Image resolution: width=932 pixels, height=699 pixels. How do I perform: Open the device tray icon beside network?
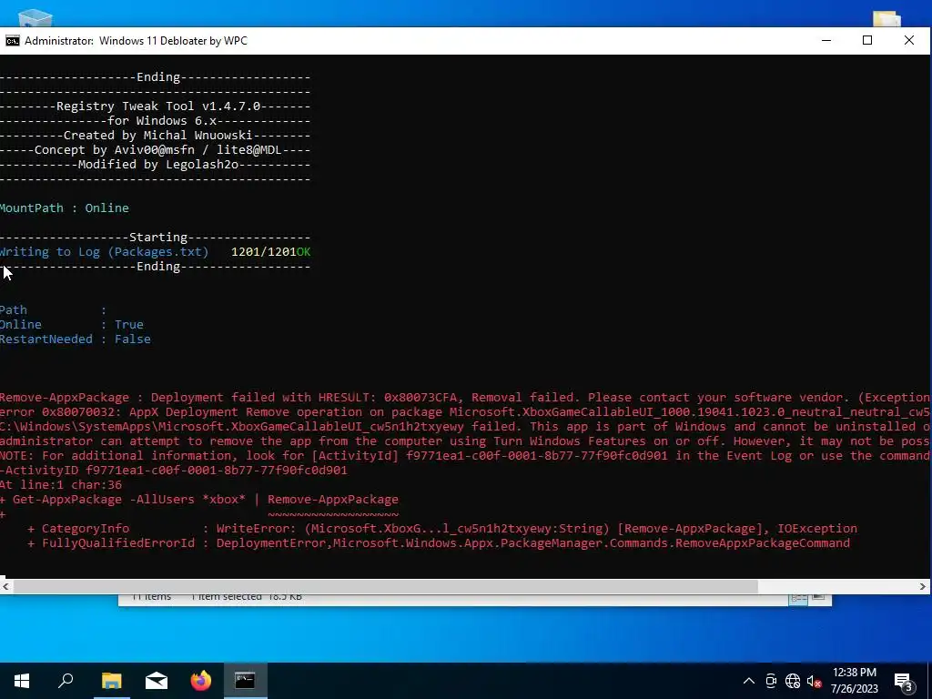(x=771, y=681)
